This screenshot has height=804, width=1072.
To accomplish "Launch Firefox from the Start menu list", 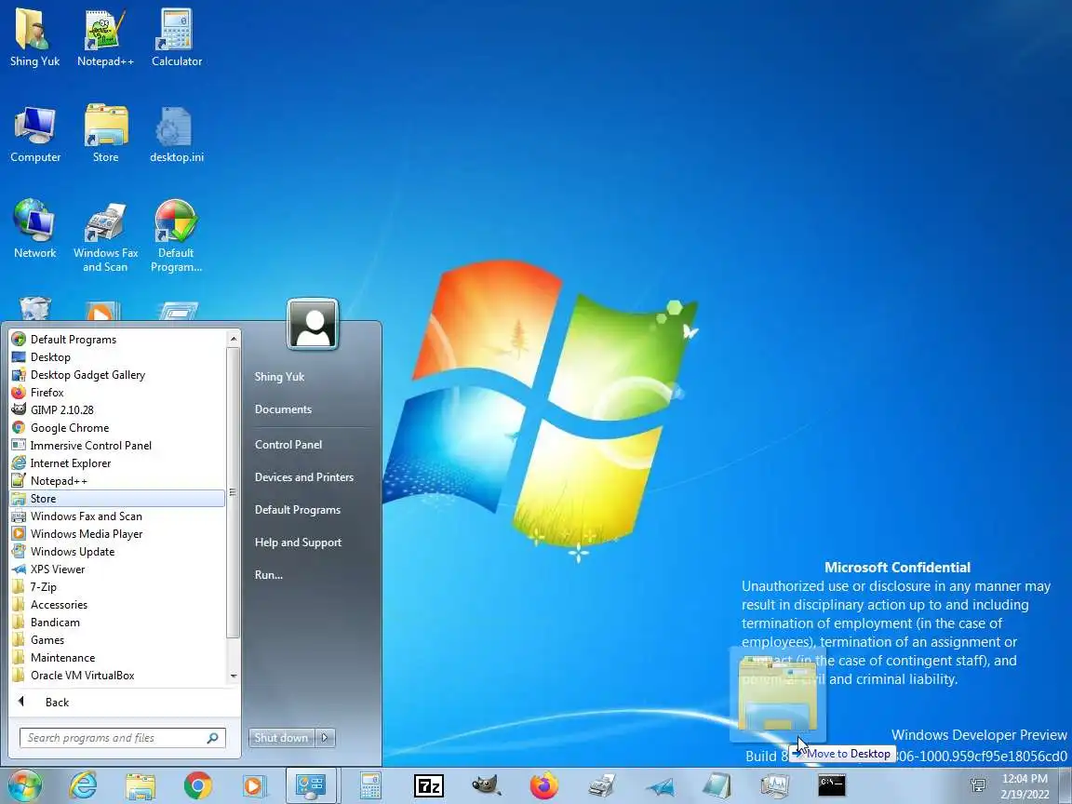I will [x=117, y=393].
